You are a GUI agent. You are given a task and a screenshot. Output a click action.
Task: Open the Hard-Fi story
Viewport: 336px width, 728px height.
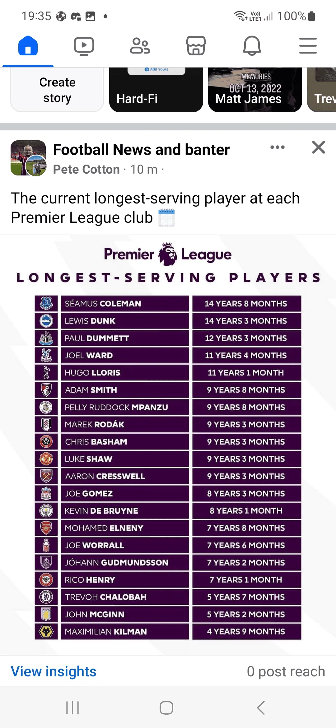156,90
